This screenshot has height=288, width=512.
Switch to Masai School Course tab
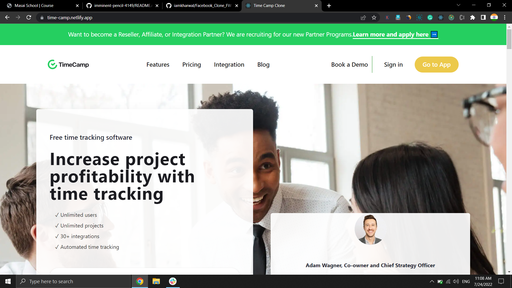coord(34,6)
